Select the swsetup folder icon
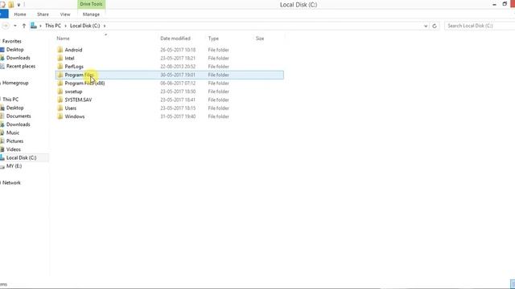Viewport: 515px width, 289px height. pyautogui.click(x=60, y=92)
